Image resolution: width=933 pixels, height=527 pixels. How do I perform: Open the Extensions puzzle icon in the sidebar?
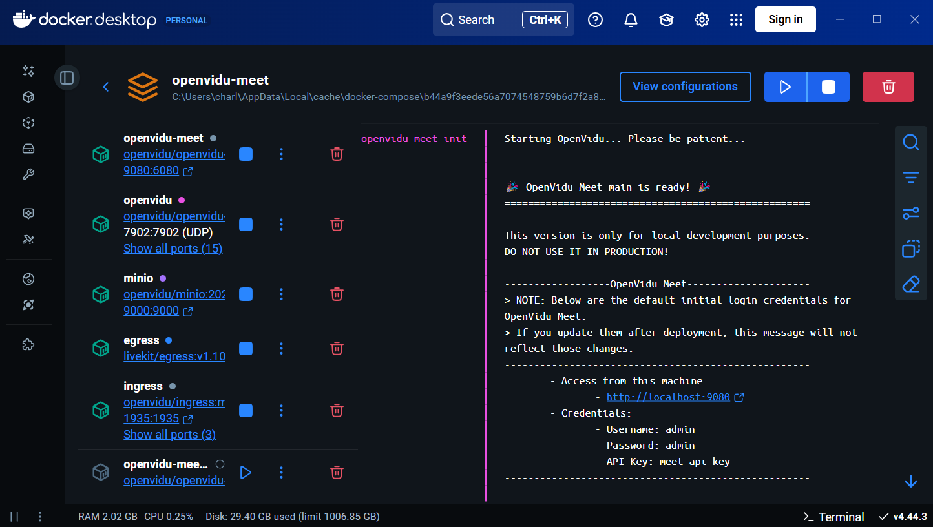click(28, 344)
